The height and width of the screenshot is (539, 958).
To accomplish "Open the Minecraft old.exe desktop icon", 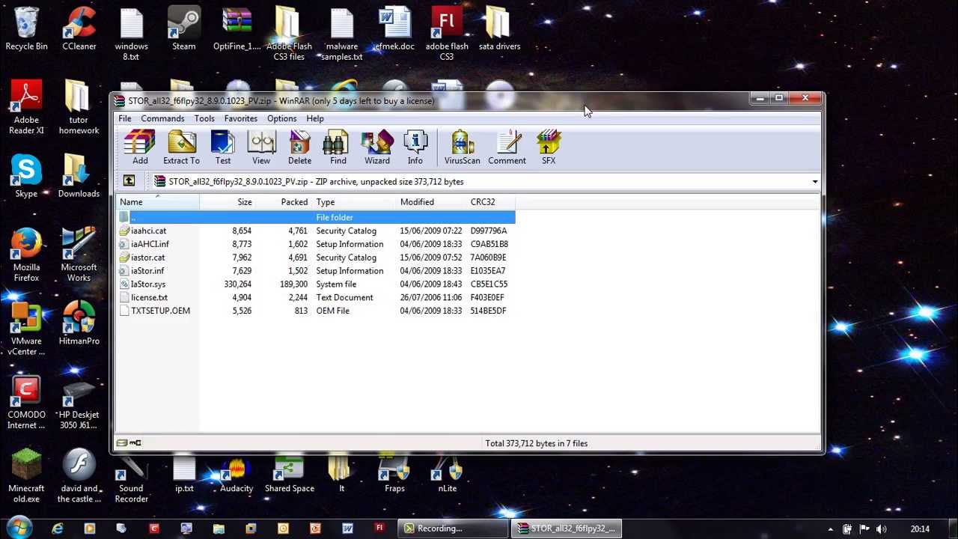I will point(26,476).
